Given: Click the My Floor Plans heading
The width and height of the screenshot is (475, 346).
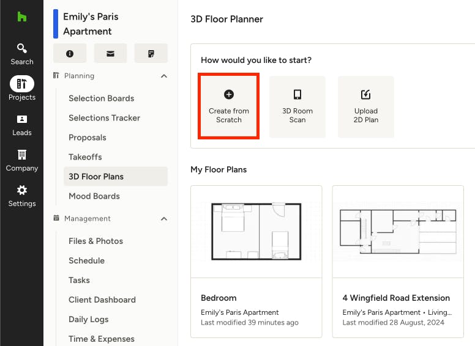Looking at the screenshot, I should pos(219,170).
